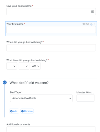Click the chevron arrow in Bird Type select
Screen dimensions: 100x132
tap(70, 98)
